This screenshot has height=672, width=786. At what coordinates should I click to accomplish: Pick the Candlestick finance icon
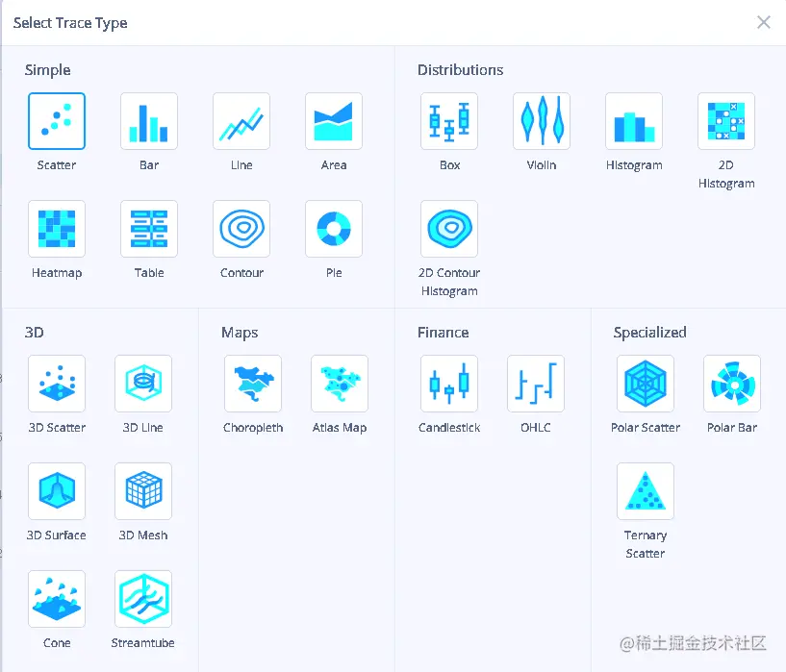[449, 384]
